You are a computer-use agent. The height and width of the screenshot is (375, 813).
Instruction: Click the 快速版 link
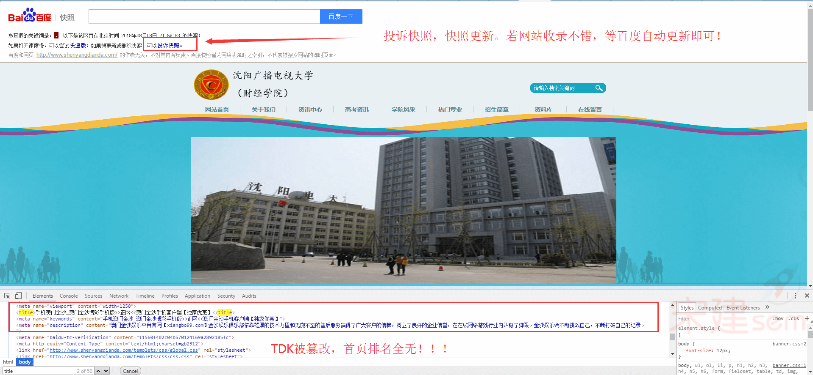coord(78,46)
